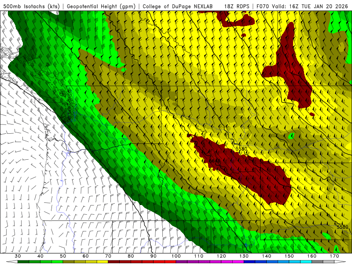Screen dimensions: 352x264
Task: Click the '60' value on the color scale
Action: (x=85, y=256)
